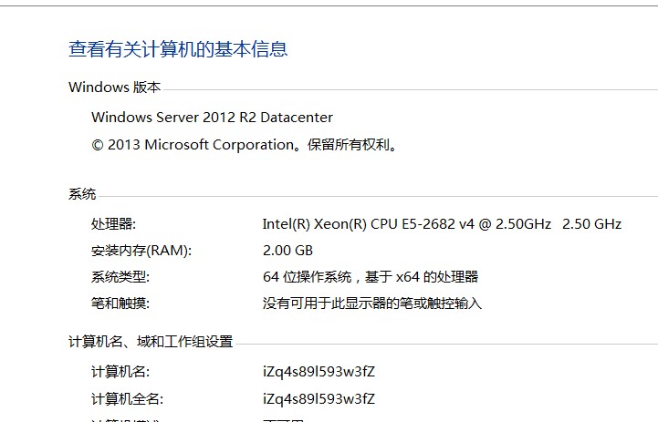Click the 笔和触摸 label

click(x=120, y=304)
